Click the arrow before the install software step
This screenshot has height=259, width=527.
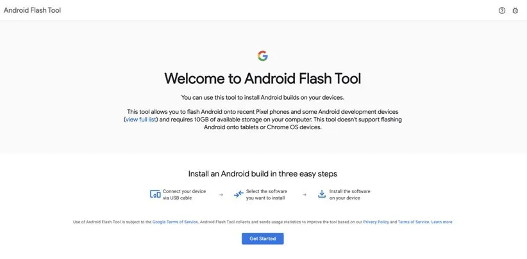[x=304, y=194]
